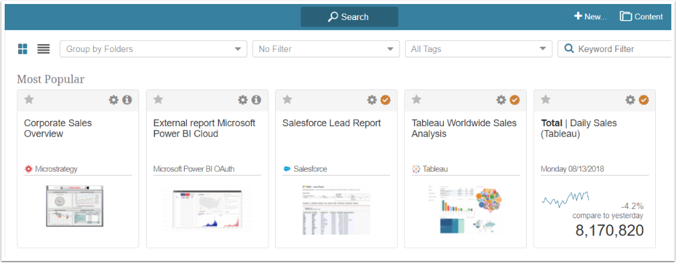Favorite Corporate Sales Overview with the star

(x=29, y=99)
